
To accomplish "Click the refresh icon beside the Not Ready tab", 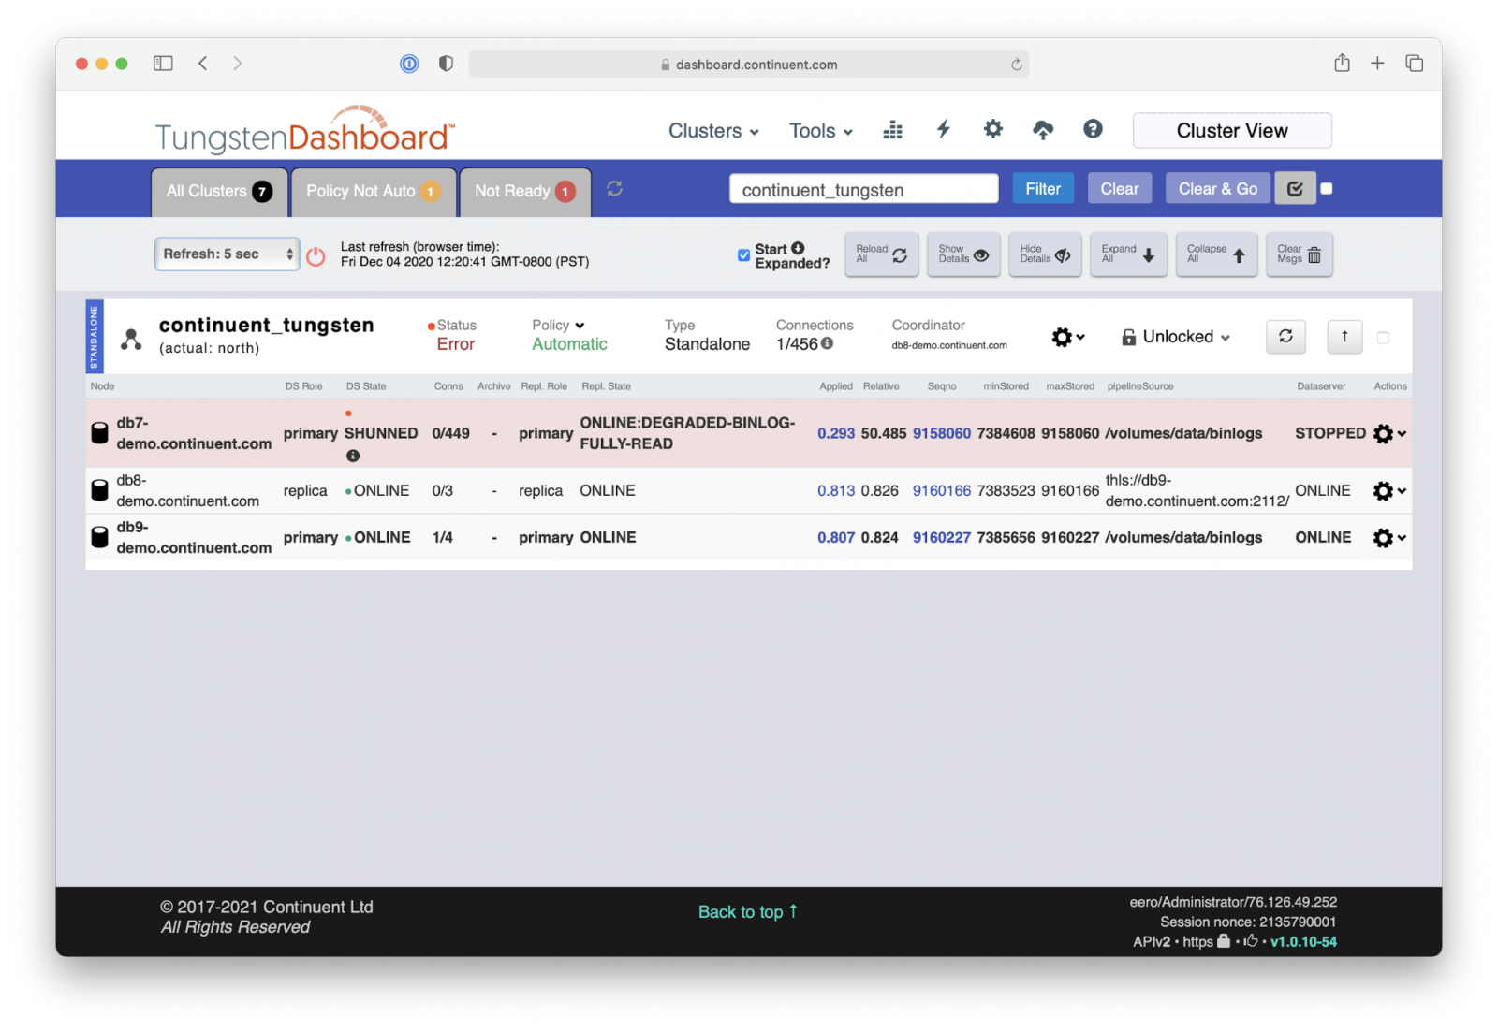I will coord(614,189).
